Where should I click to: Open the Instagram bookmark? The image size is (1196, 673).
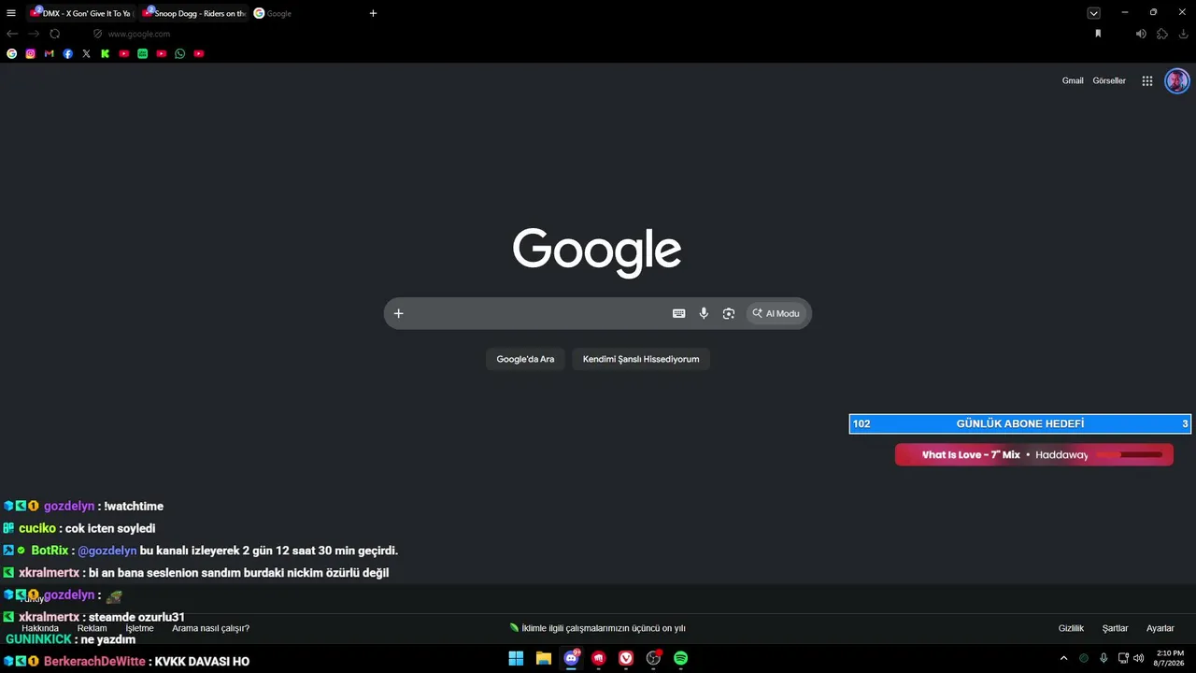point(31,54)
